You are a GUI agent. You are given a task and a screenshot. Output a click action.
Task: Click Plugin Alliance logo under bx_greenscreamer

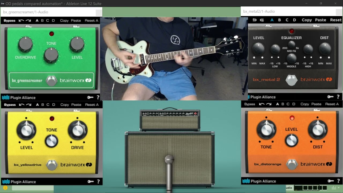click(x=18, y=98)
